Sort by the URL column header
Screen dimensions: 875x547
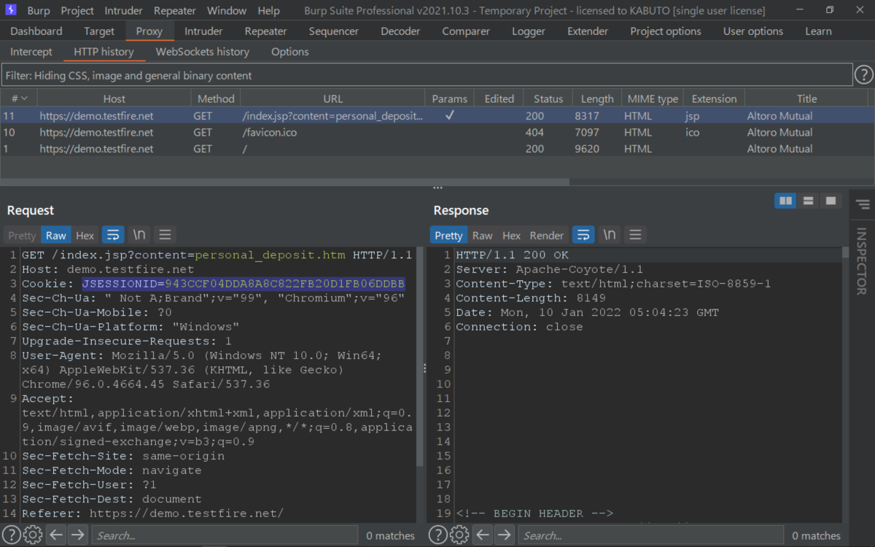(x=332, y=98)
